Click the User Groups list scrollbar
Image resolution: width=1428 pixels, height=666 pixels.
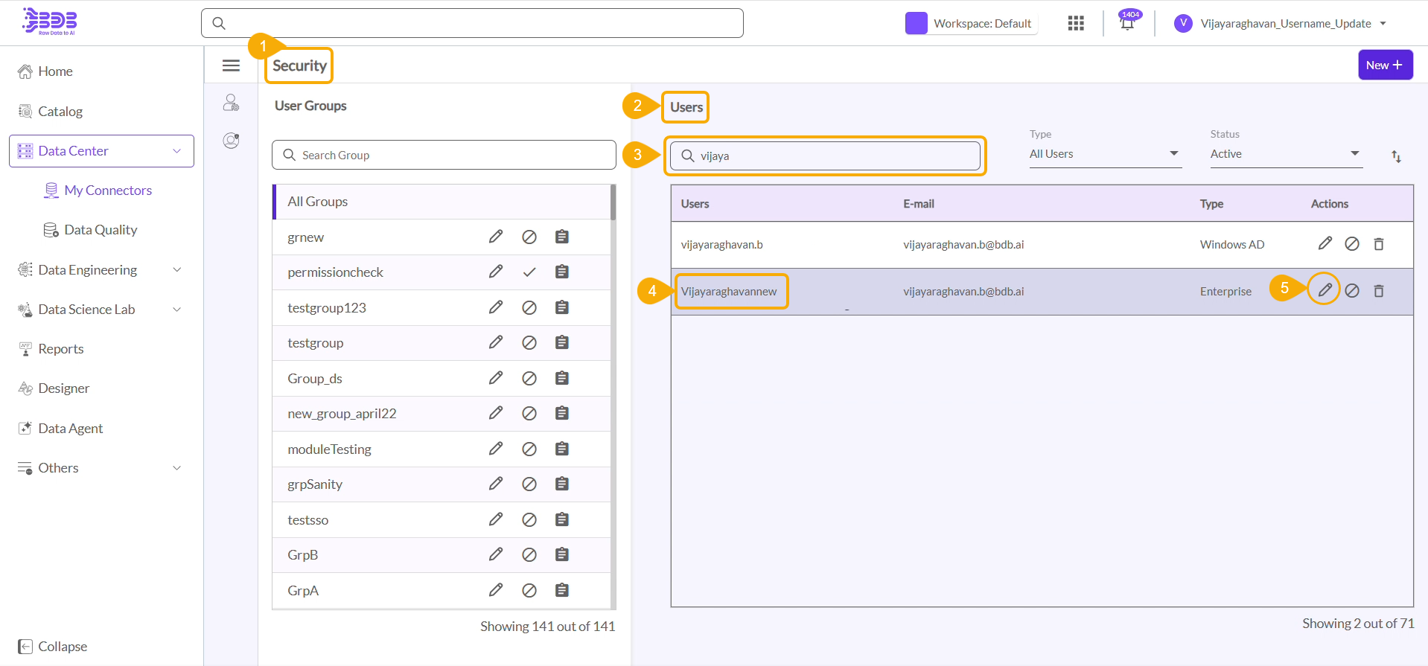[x=613, y=203]
